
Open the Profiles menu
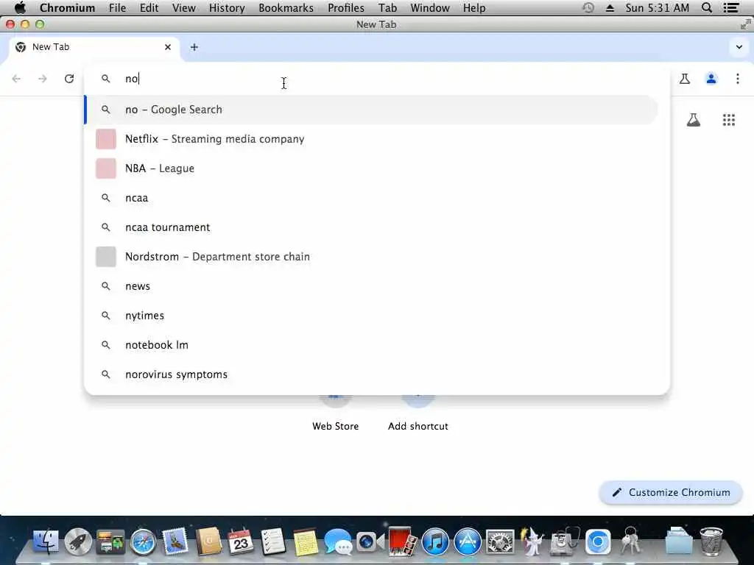[346, 8]
